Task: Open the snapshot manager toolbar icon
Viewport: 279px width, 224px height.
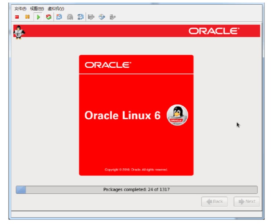Action: point(80,17)
